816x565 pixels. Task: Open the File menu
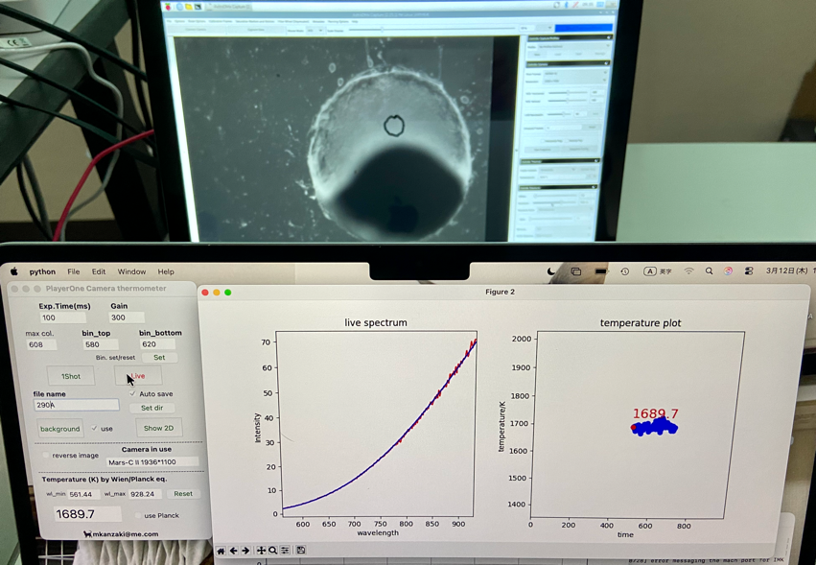pos(73,271)
